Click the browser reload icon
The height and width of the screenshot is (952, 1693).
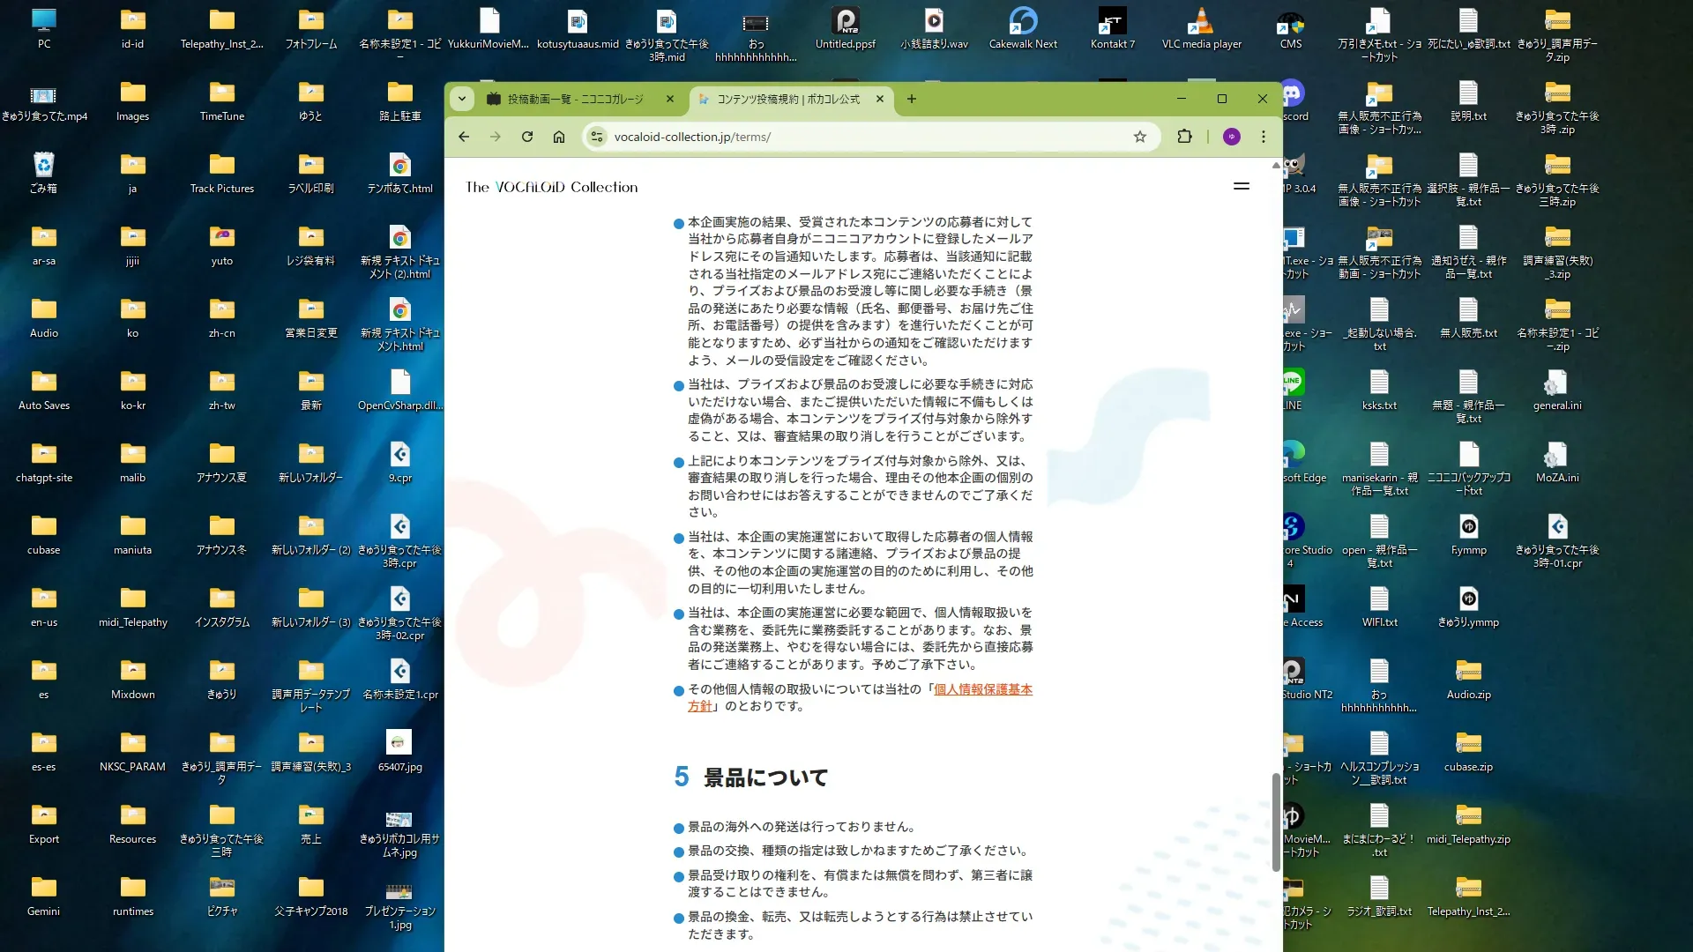click(527, 137)
